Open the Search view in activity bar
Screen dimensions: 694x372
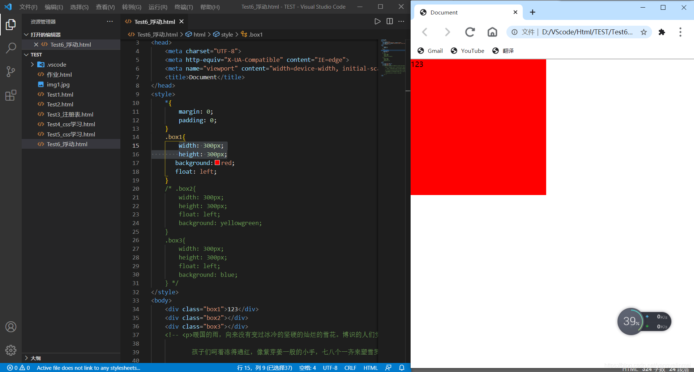click(x=11, y=48)
